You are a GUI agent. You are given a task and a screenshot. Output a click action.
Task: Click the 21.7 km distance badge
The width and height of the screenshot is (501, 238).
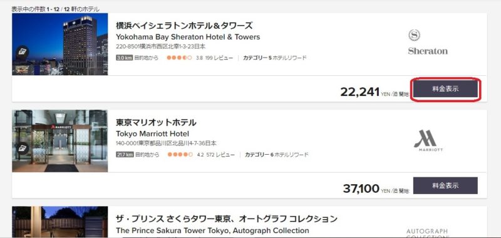click(x=125, y=155)
